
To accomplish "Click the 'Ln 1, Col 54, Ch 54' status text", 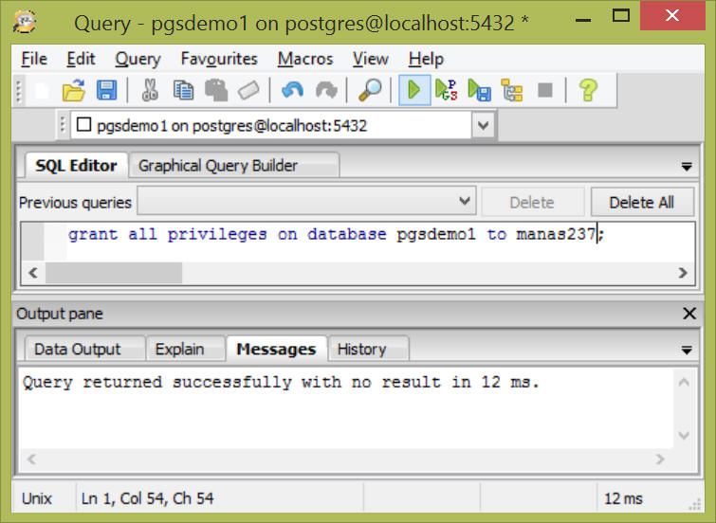I will click(x=147, y=498).
